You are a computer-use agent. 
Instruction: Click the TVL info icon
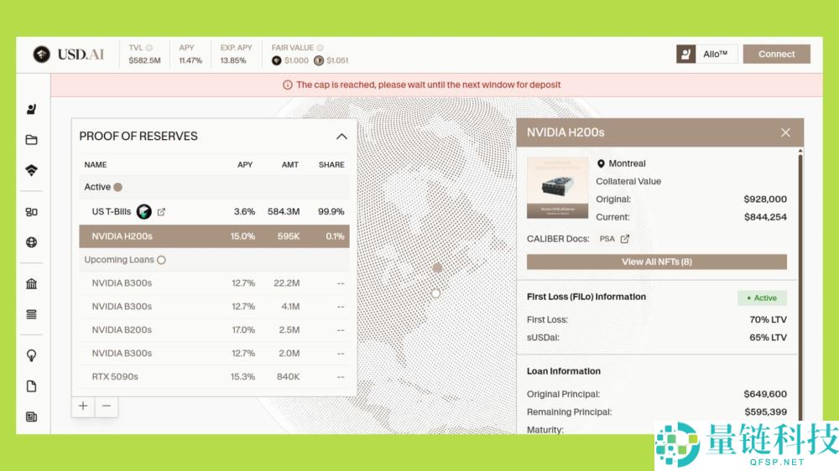pos(149,48)
